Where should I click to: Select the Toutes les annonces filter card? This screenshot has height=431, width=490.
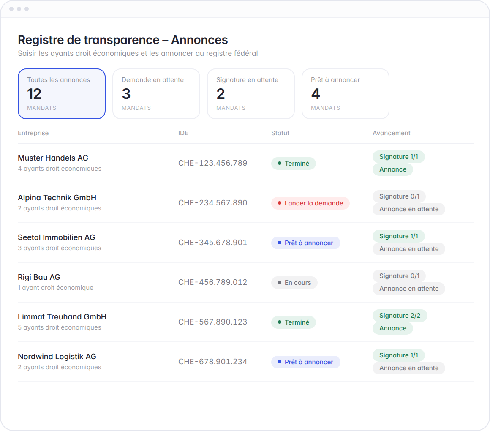(x=62, y=94)
